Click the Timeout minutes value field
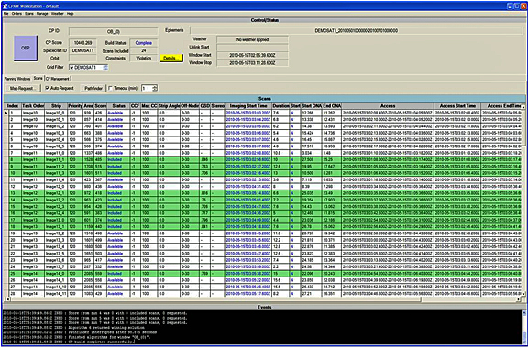528x347 pixels. 147,89
